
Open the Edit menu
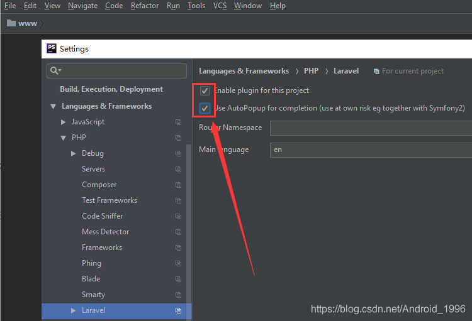(30, 6)
